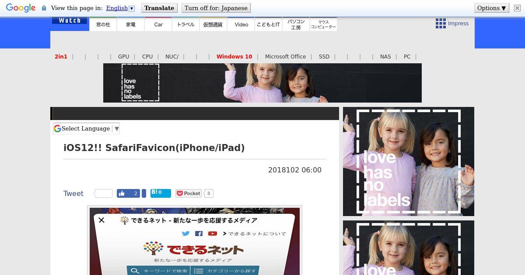
Task: Click the YouTube icon in article image
Action: click(x=213, y=234)
